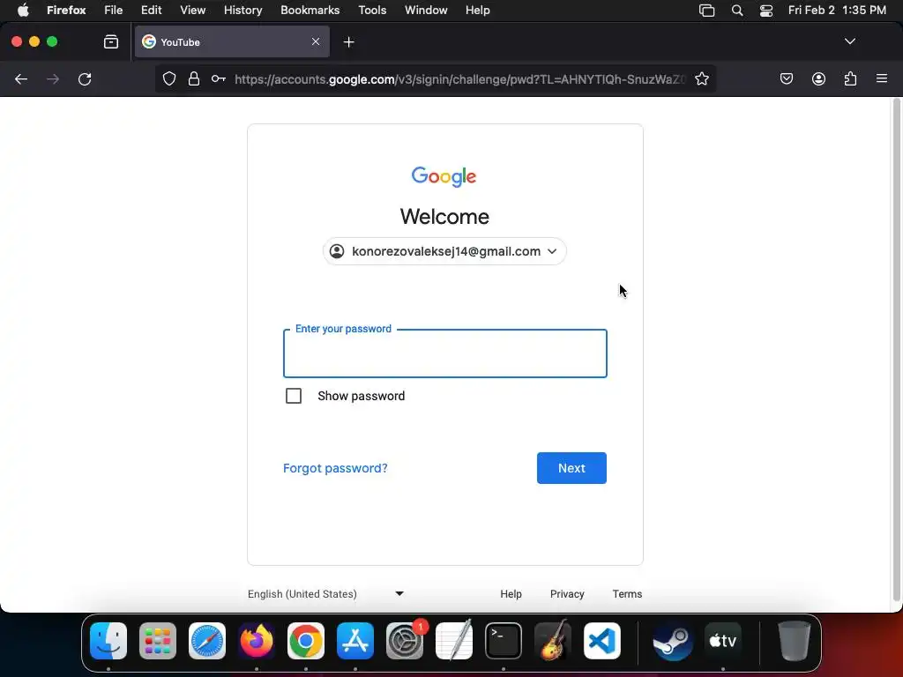This screenshot has width=903, height=677.
Task: Open the English (United States) language dropdown
Action: click(x=325, y=593)
